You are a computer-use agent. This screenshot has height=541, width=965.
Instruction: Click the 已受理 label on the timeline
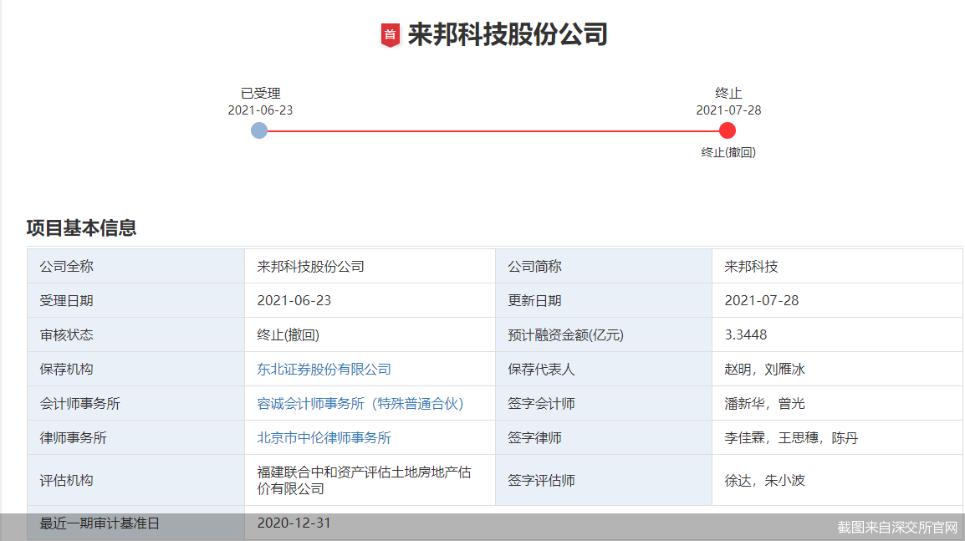260,94
